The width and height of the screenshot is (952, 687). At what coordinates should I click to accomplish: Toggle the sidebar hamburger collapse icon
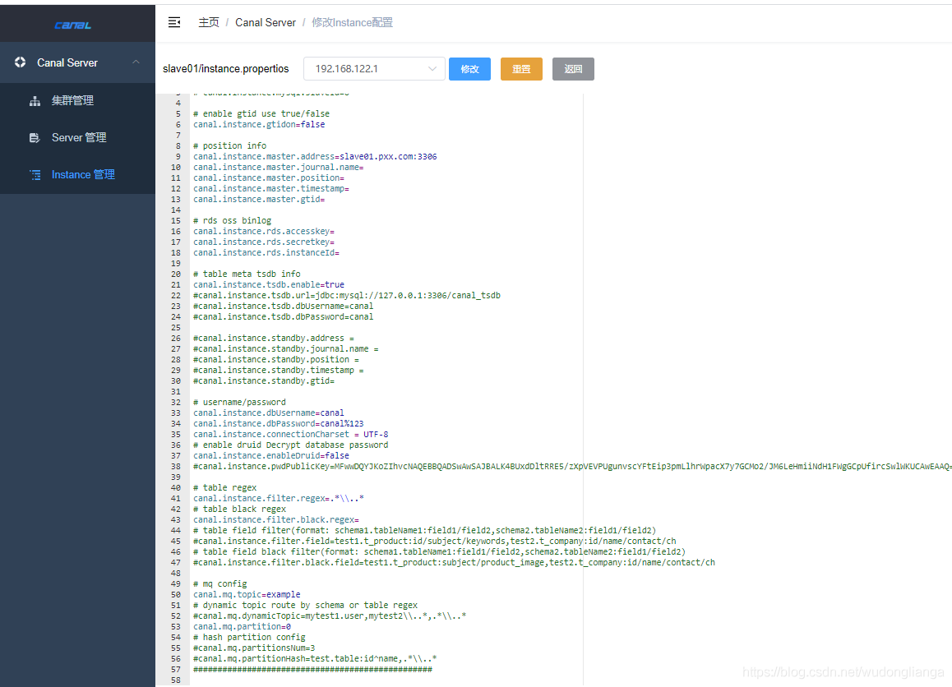point(174,22)
